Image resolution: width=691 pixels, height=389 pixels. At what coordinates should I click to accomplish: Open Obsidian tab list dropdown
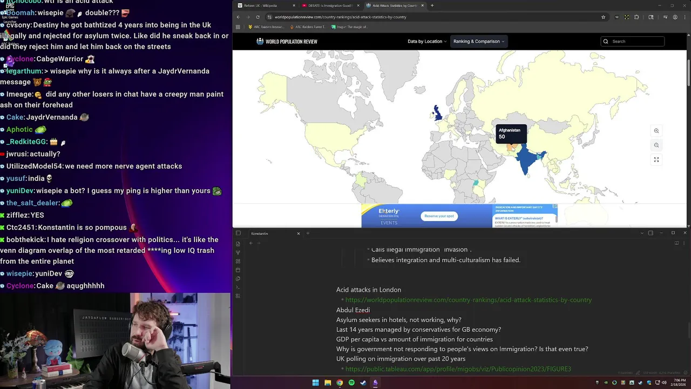(642, 233)
